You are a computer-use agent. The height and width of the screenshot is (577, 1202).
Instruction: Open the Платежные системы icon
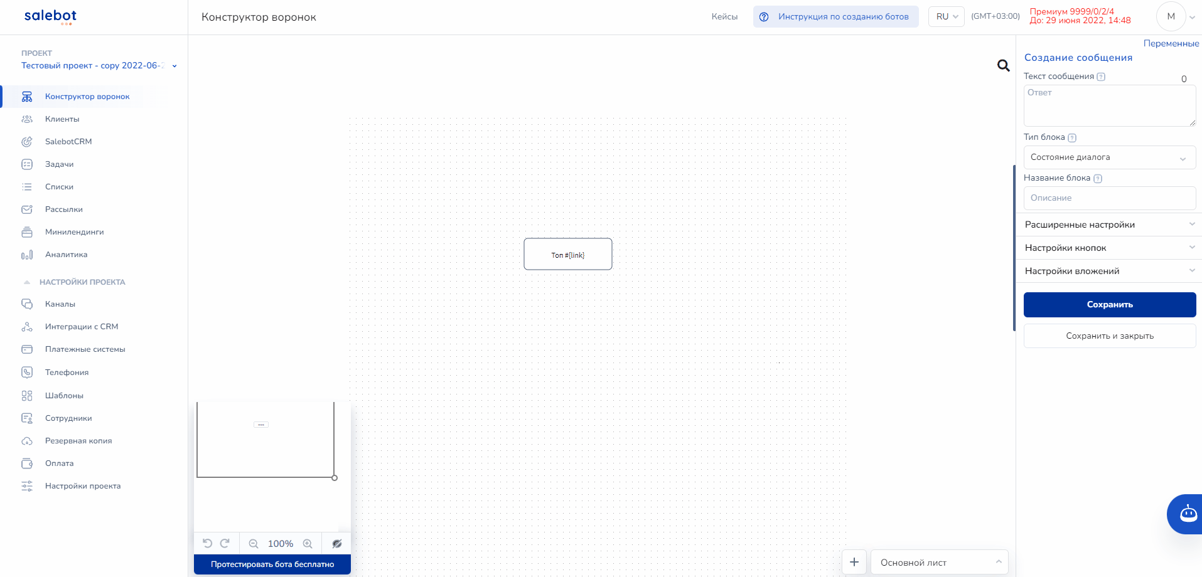(27, 349)
